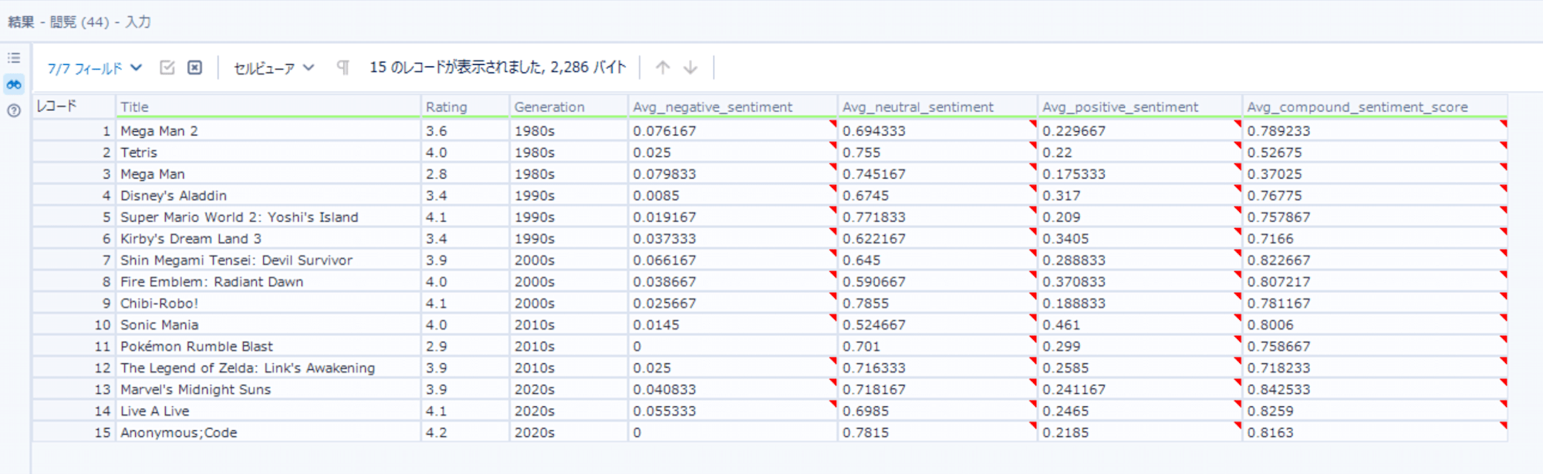Select record number 15 row header
Image resolution: width=1543 pixels, height=474 pixels.
[74, 433]
